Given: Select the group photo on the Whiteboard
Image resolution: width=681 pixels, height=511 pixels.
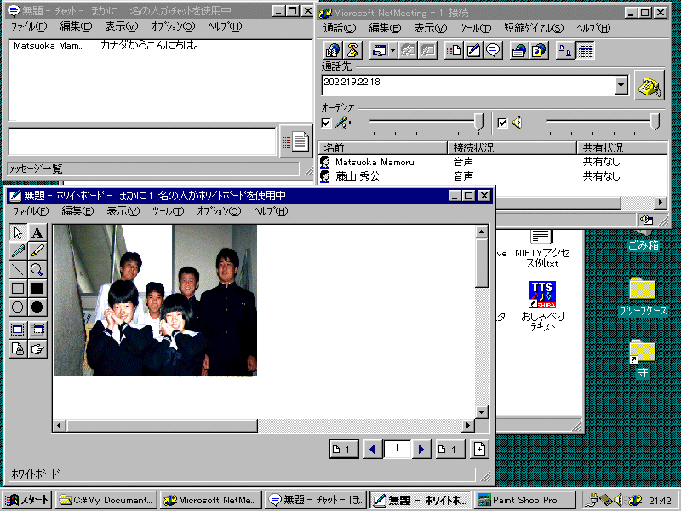Looking at the screenshot, I should point(156,301).
